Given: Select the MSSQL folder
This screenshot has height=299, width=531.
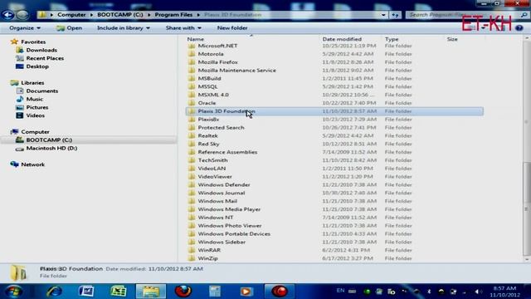Looking at the screenshot, I should pyautogui.click(x=207, y=86).
